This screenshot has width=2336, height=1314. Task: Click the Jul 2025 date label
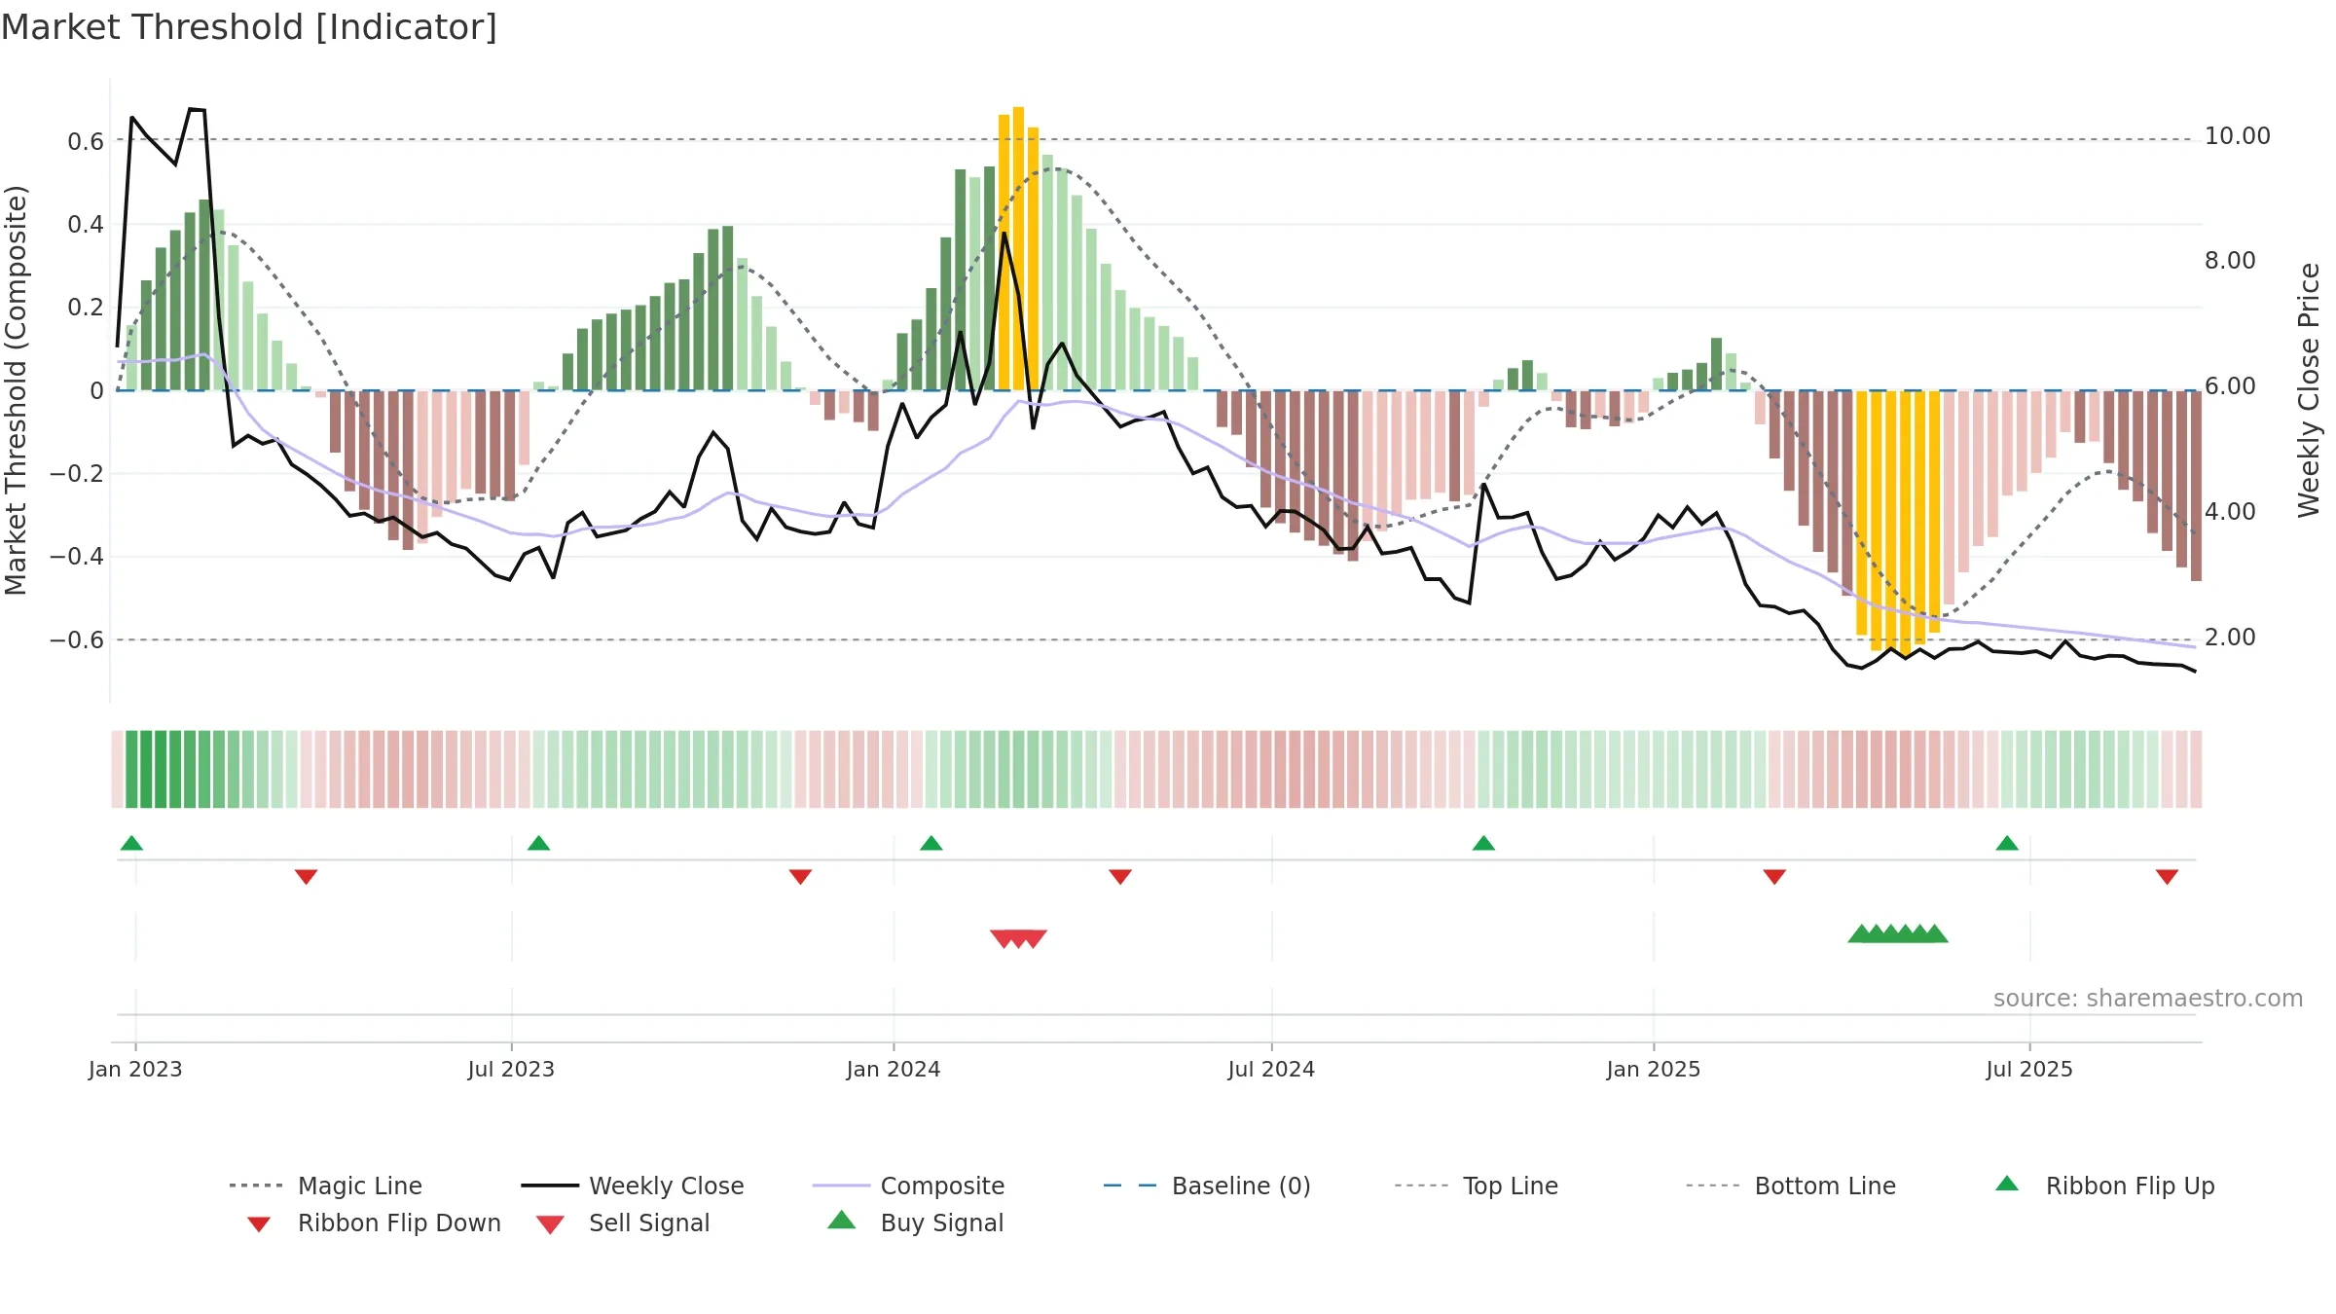(2029, 1069)
